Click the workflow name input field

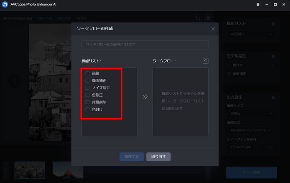coord(145,44)
